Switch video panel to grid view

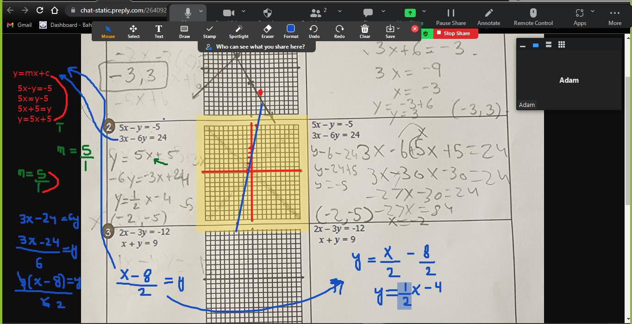562,45
